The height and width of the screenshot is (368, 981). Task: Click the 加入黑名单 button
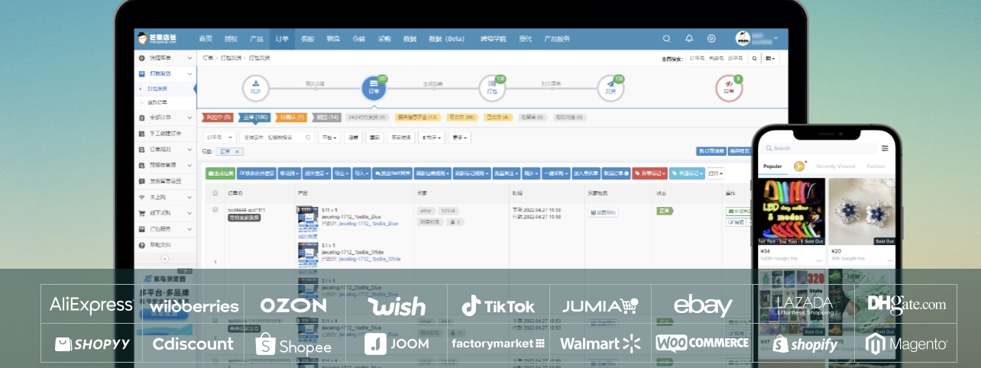coord(586,173)
